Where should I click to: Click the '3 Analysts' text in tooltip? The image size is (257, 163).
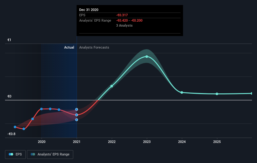[x=124, y=25]
